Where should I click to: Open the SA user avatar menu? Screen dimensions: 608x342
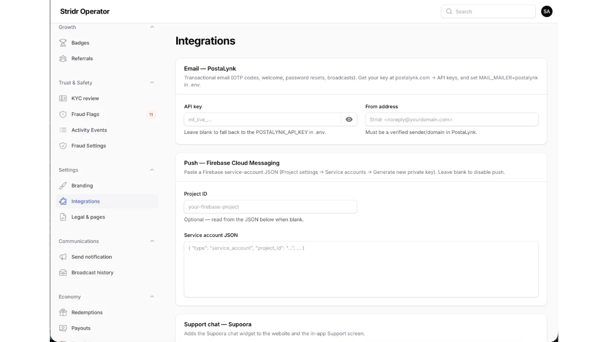tap(547, 11)
